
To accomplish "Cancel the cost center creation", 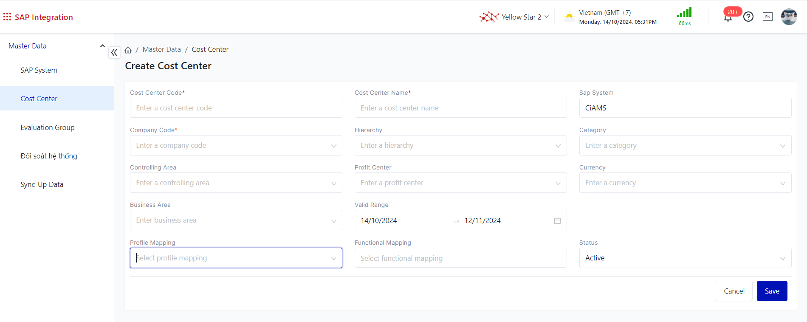I will tap(734, 291).
